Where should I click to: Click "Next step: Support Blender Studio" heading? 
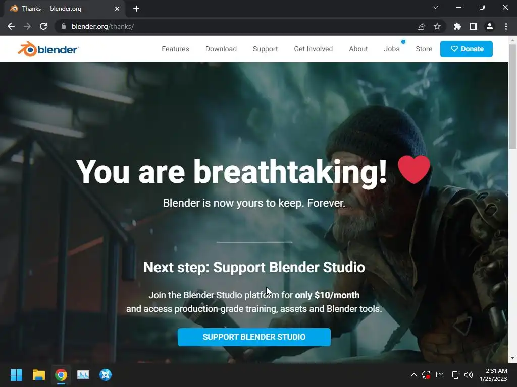pos(254,267)
